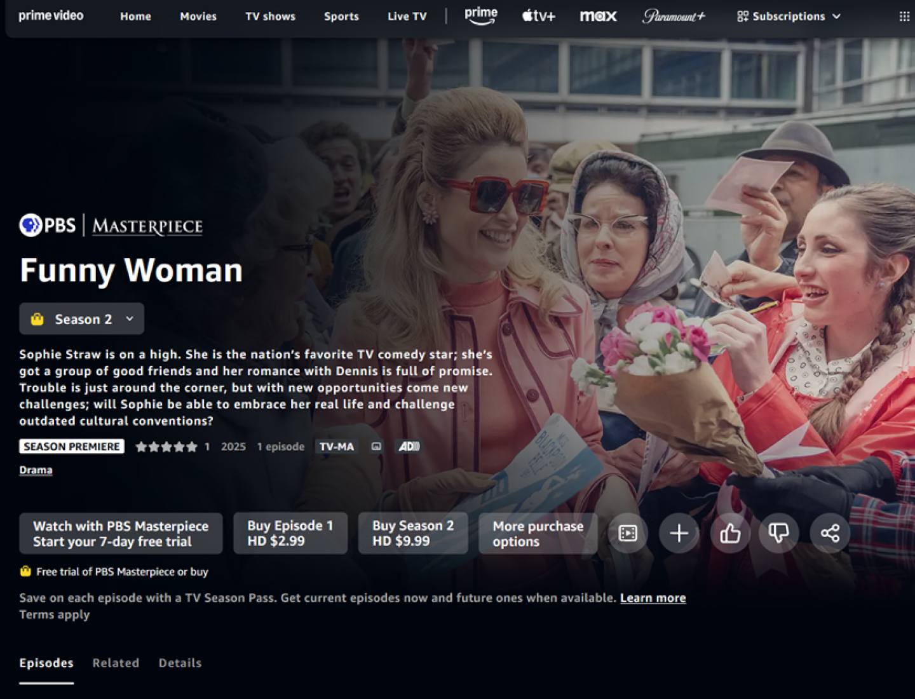Switch to the Related tab
The width and height of the screenshot is (915, 699).
[116, 663]
